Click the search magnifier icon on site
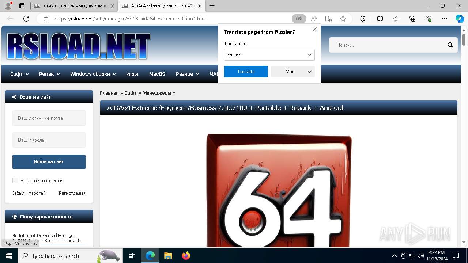 pyautogui.click(x=450, y=45)
